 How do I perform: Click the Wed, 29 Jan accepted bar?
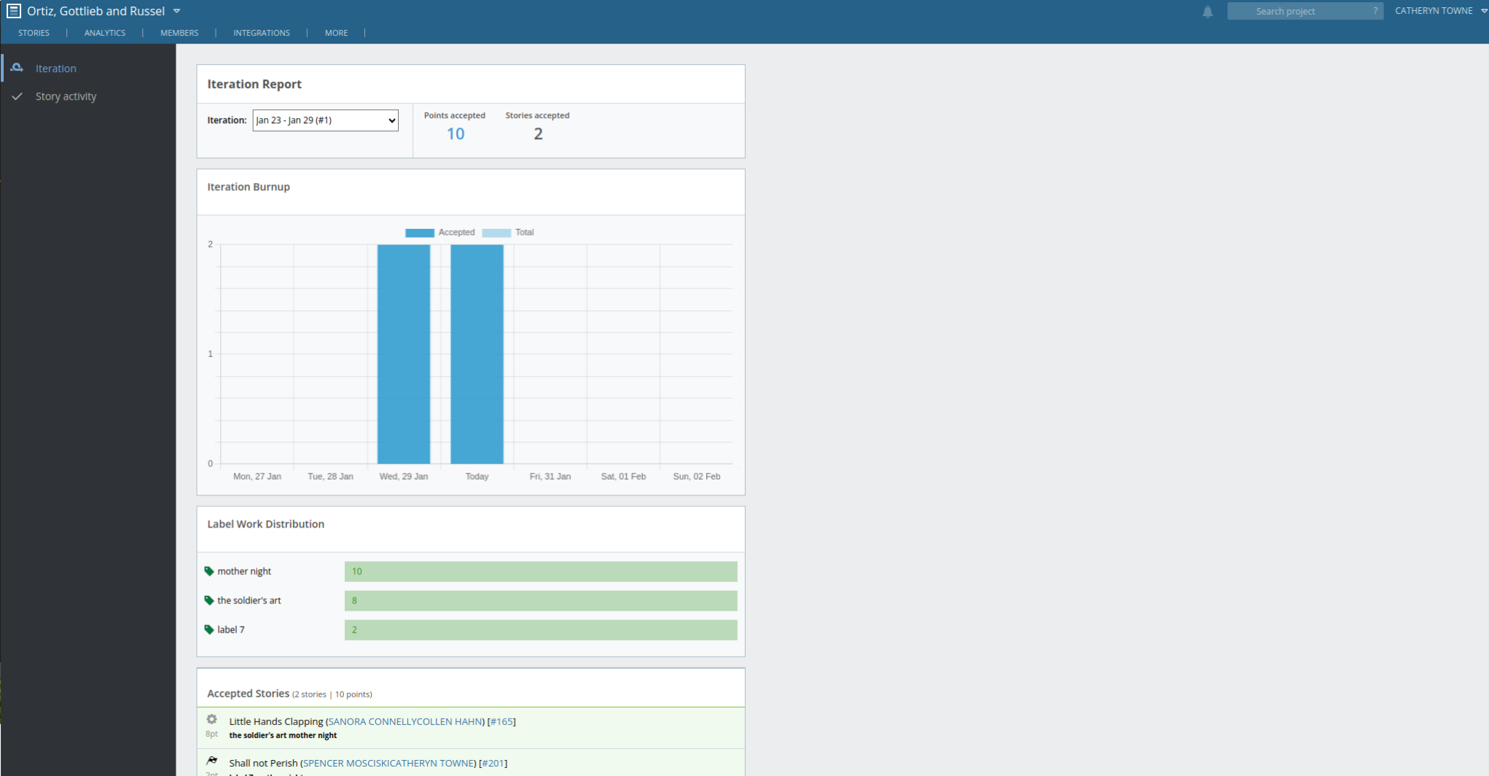point(404,354)
